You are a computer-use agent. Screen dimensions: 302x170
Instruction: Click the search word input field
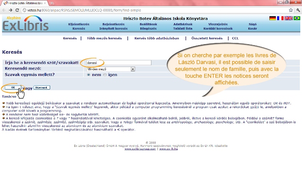tap(119, 63)
